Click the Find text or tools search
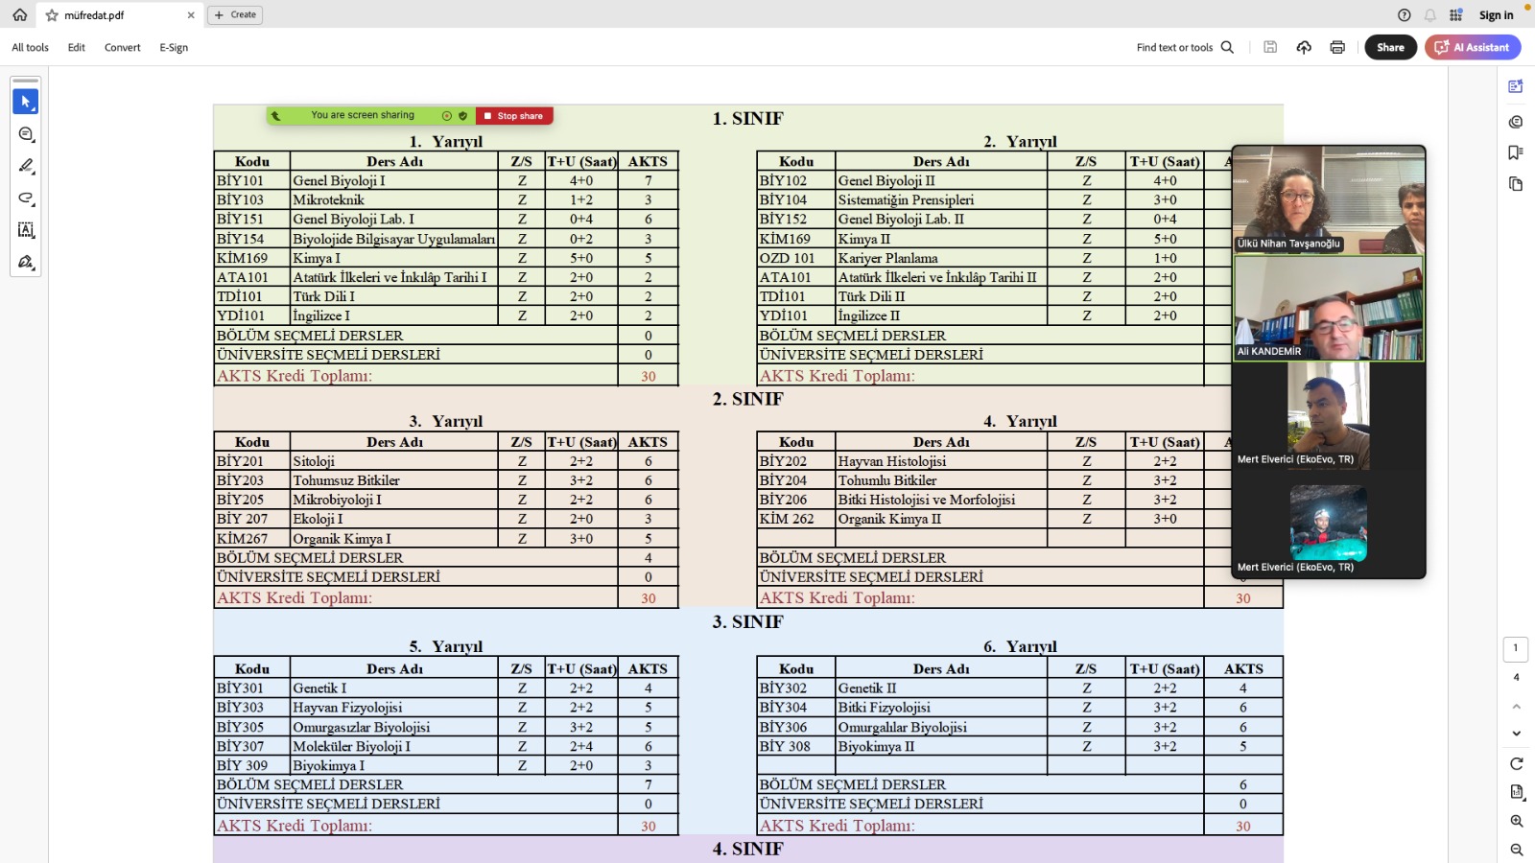Screen dimensions: 1535x863 (x=1185, y=47)
